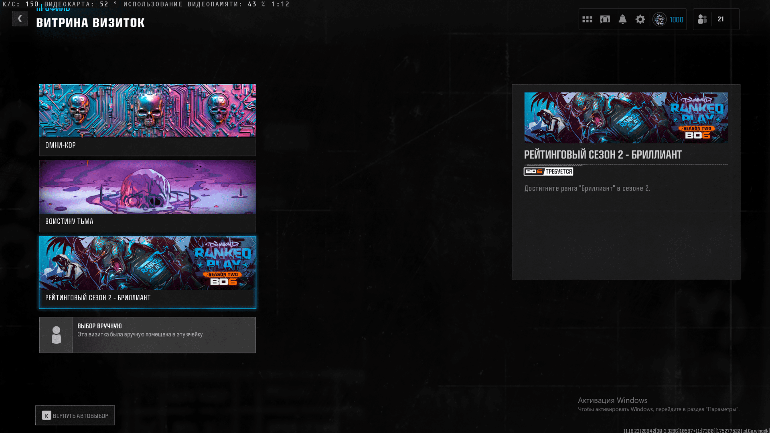The width and height of the screenshot is (770, 433).
Task: Open the notifications bell
Action: point(622,19)
